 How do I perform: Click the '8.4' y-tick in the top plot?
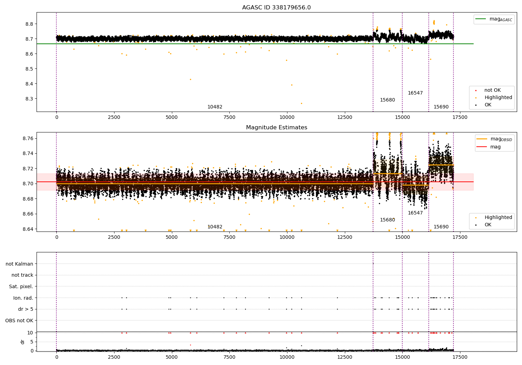[29, 84]
